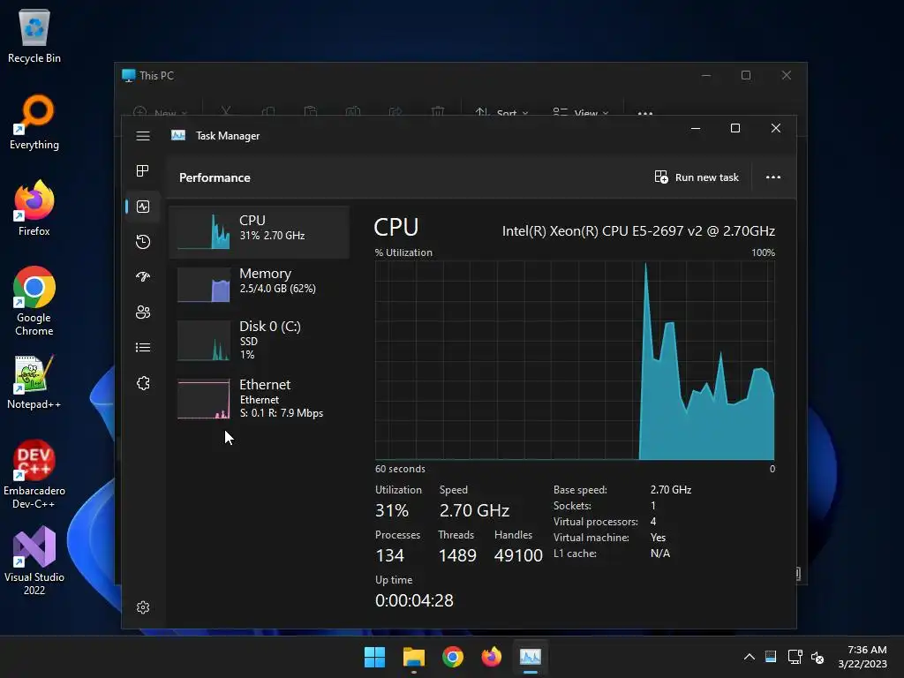Launch Chrome from the taskbar

point(453,657)
